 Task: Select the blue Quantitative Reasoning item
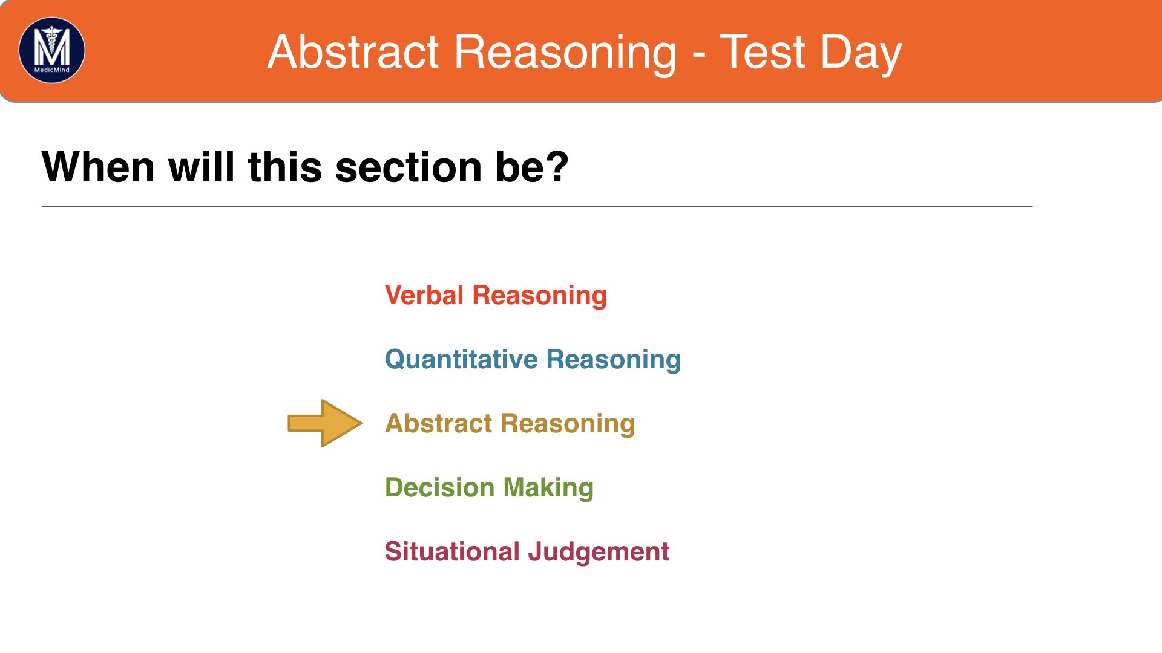coord(533,360)
